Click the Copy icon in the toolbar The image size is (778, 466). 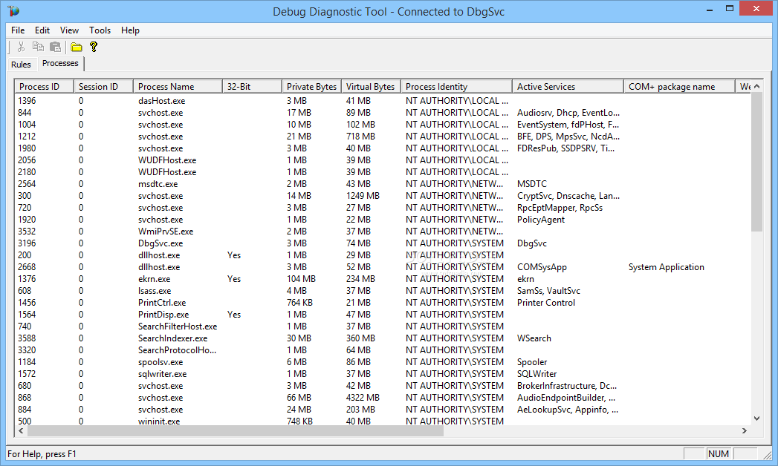[x=38, y=47]
